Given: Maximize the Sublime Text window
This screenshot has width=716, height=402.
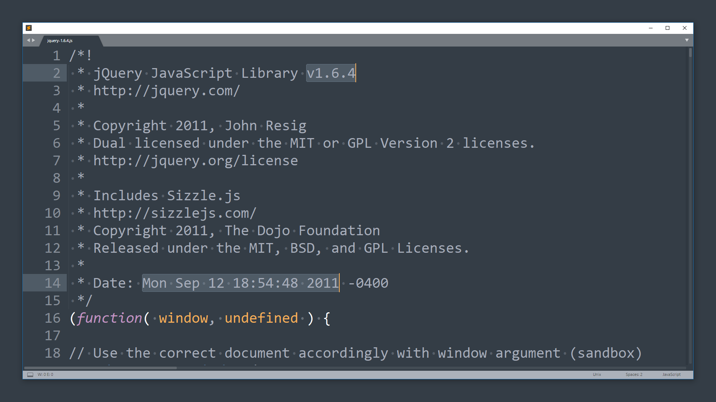Looking at the screenshot, I should 668,28.
